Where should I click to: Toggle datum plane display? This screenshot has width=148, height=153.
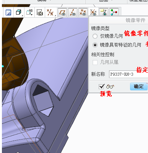tap(62, 12)
